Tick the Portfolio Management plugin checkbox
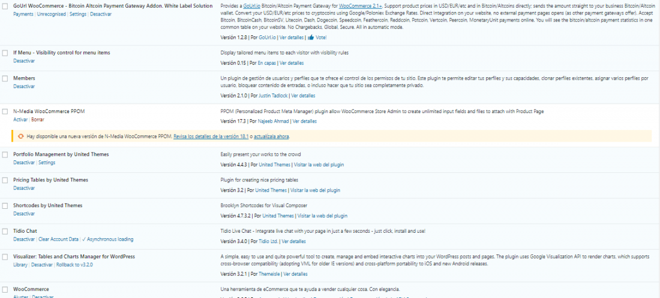Viewport: 660px width, 298px height. [x=5, y=154]
